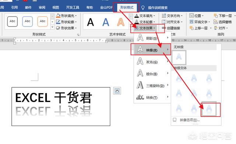Viewport: 236px width, 144px height.
Task: Expand the shape styles gallery more arrow
Action: point(52,27)
